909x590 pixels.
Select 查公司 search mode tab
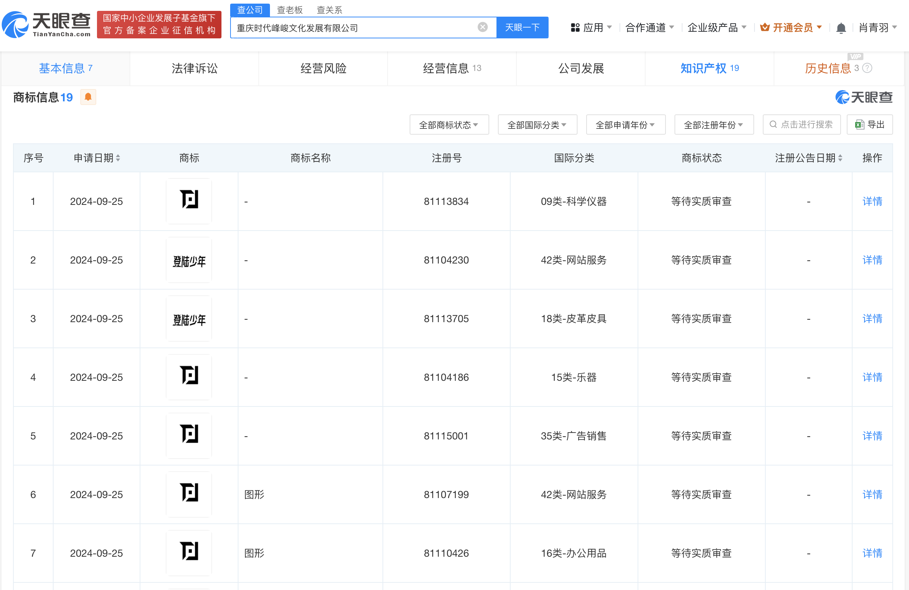pyautogui.click(x=250, y=10)
